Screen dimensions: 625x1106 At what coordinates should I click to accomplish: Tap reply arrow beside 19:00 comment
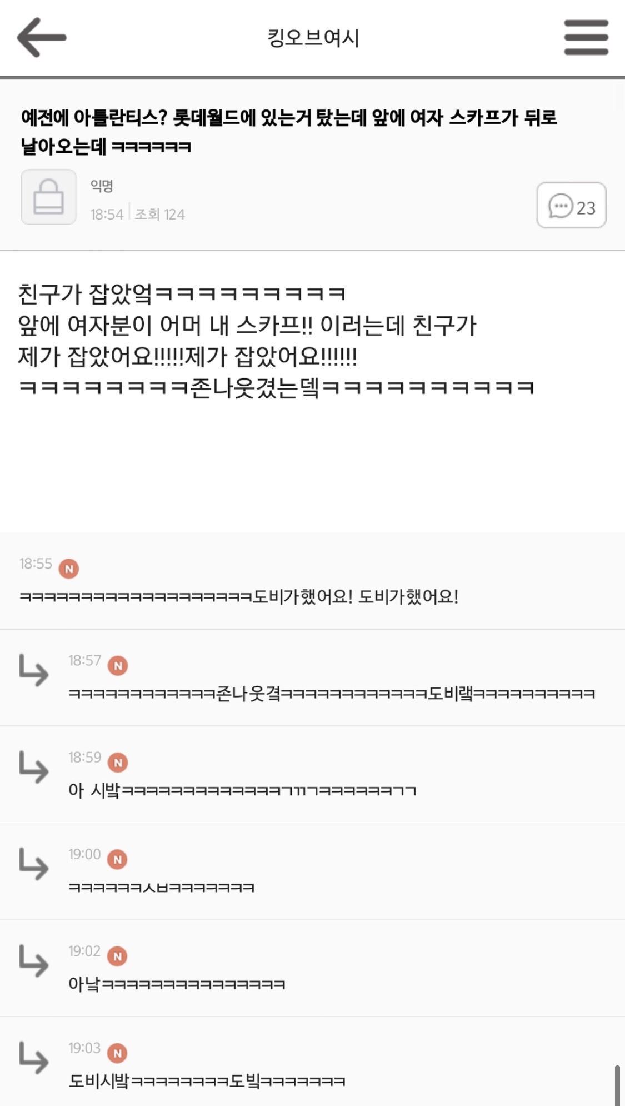point(33,864)
